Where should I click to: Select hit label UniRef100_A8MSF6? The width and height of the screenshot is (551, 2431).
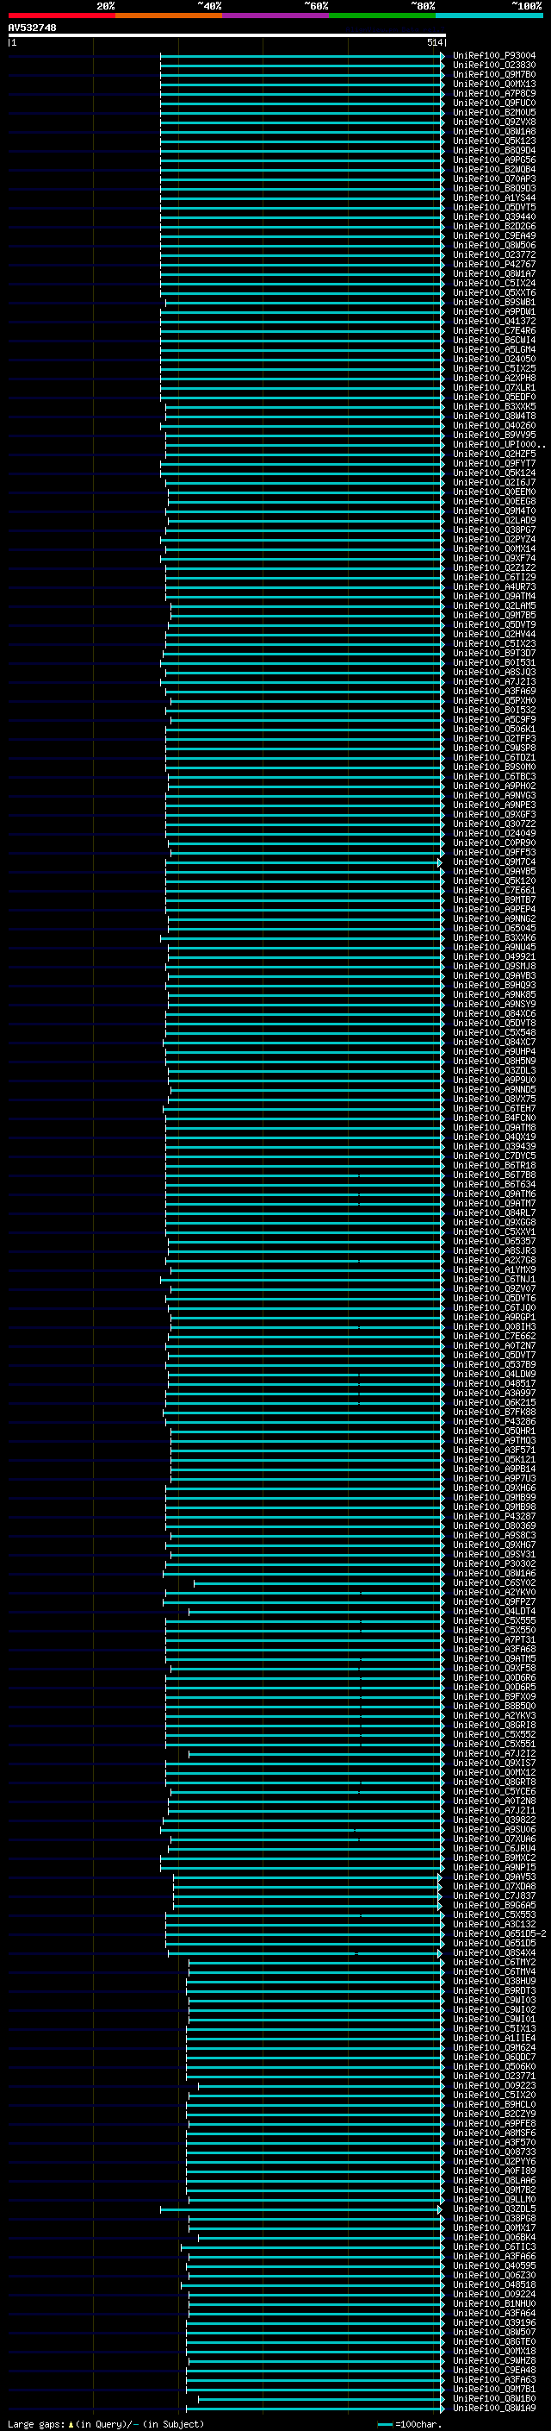[493, 2133]
